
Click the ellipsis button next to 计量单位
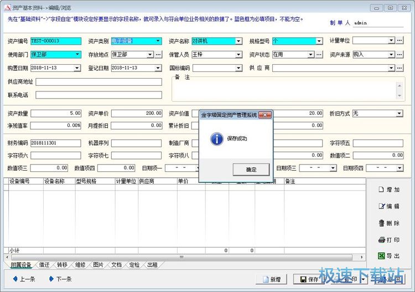pyautogui.click(x=400, y=40)
